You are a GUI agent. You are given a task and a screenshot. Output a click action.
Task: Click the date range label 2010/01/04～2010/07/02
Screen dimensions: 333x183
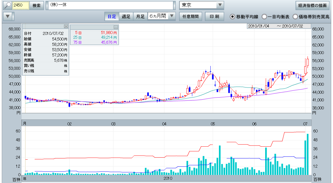pyautogui.click(x=278, y=26)
